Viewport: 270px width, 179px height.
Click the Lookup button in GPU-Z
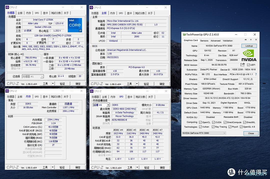pyautogui.click(x=249, y=46)
